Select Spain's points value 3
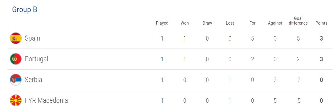 (x=321, y=38)
